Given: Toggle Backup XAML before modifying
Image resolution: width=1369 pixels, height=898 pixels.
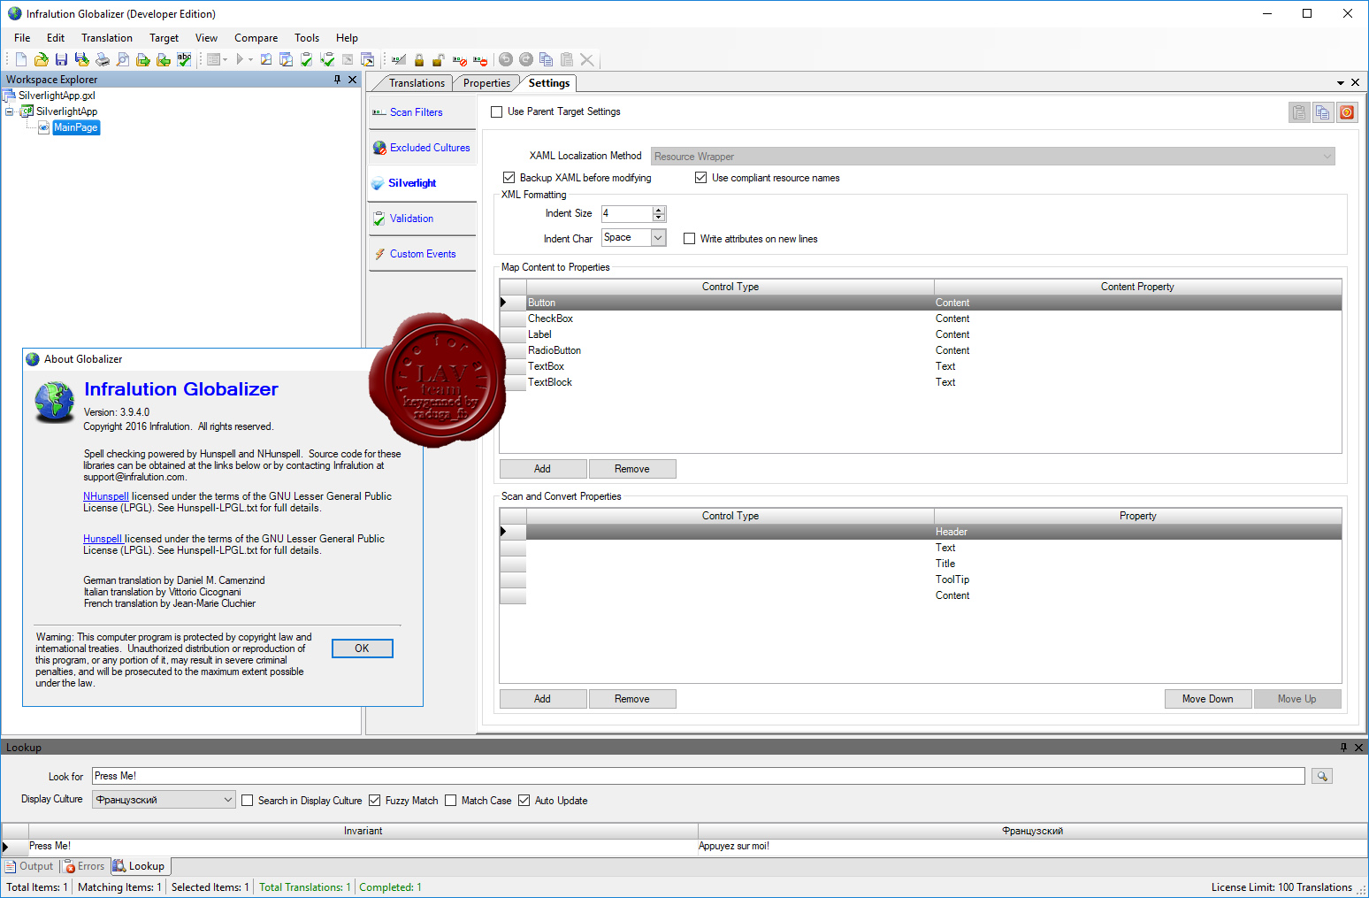Looking at the screenshot, I should coord(509,178).
